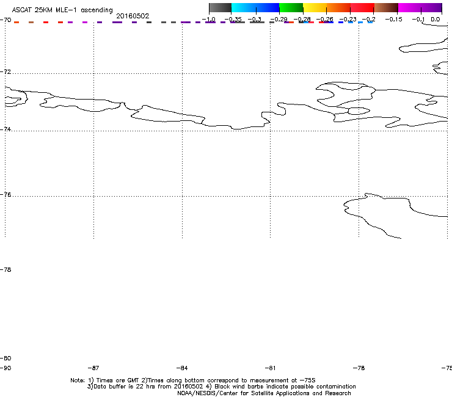The width and height of the screenshot is (452, 397).
Task: Click the latitude label '-80'
Action: tap(5, 358)
